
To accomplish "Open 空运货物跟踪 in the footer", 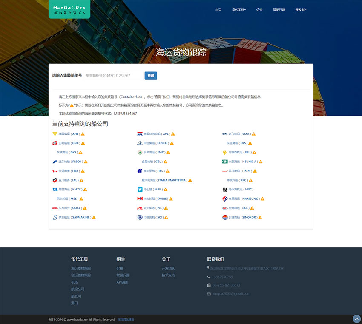I will point(81,276).
